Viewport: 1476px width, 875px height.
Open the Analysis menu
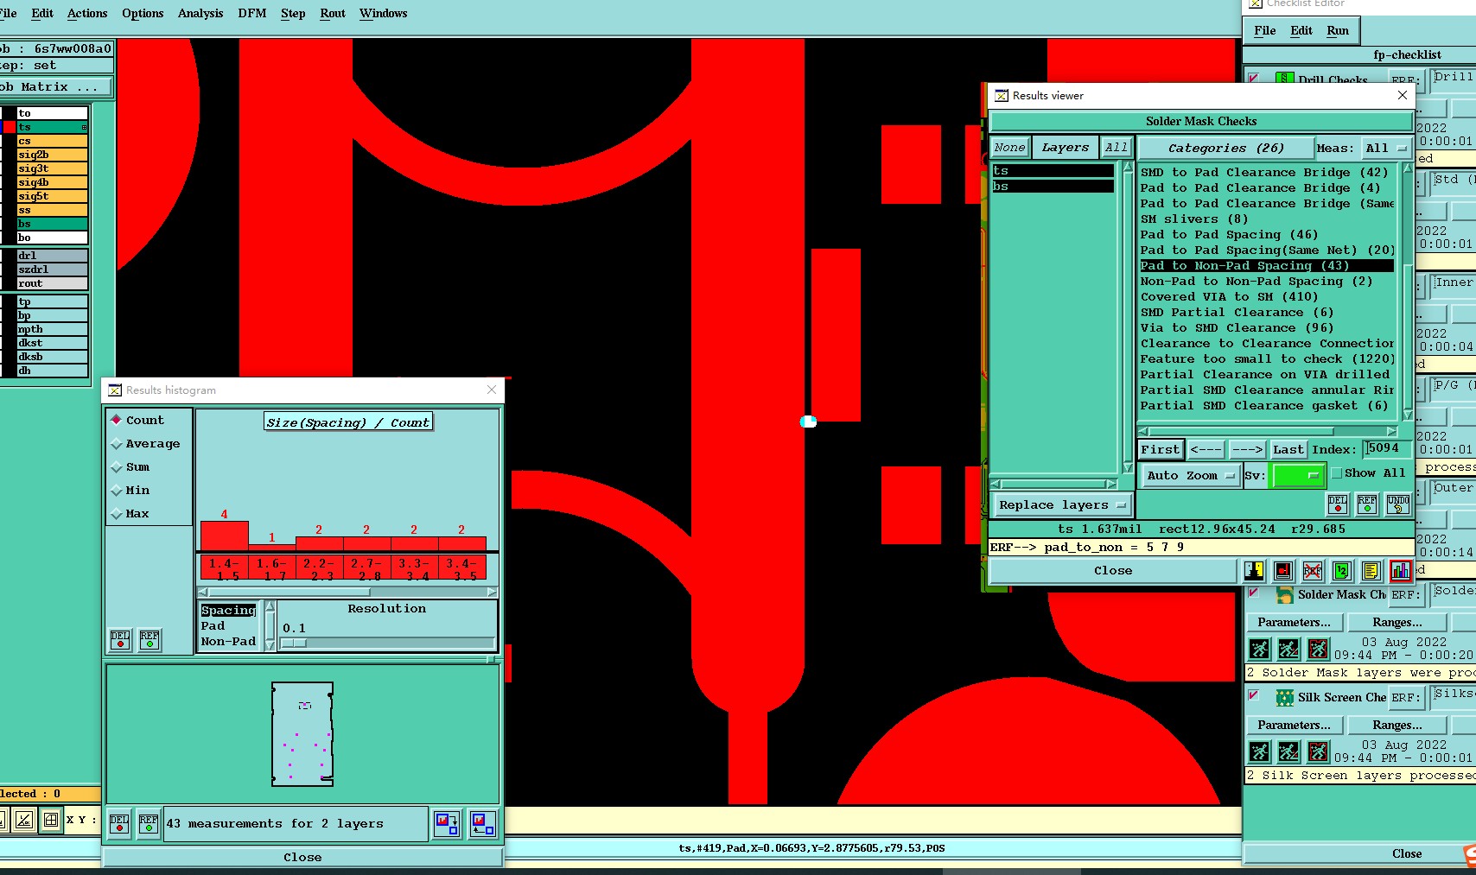point(200,13)
